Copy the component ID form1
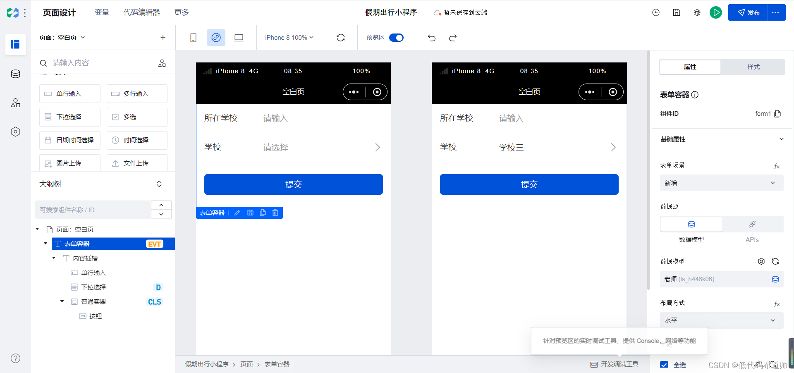794x373 pixels. coord(777,114)
